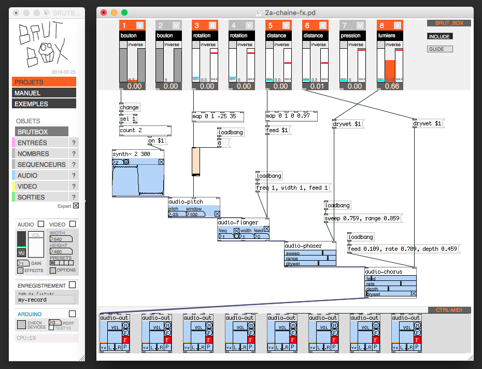The width and height of the screenshot is (482, 369).
Task: Click the help question mark beside SEQUENCEURS
Action: click(x=74, y=164)
